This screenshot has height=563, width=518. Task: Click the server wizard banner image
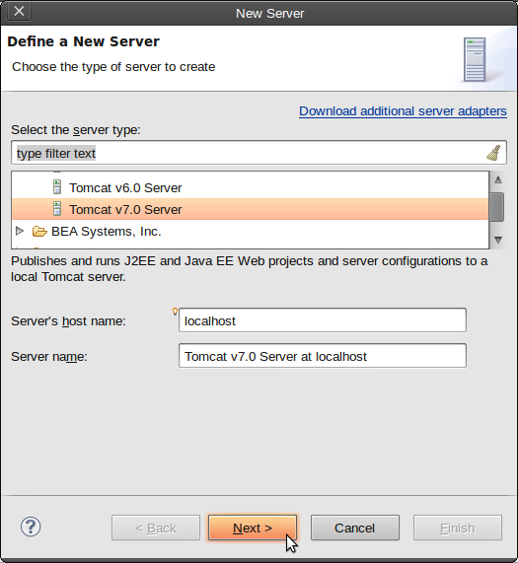click(x=475, y=59)
